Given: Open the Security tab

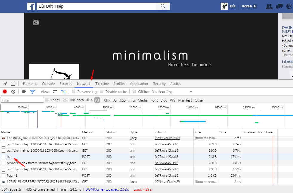Looking at the screenshot, I should tap(159, 84).
